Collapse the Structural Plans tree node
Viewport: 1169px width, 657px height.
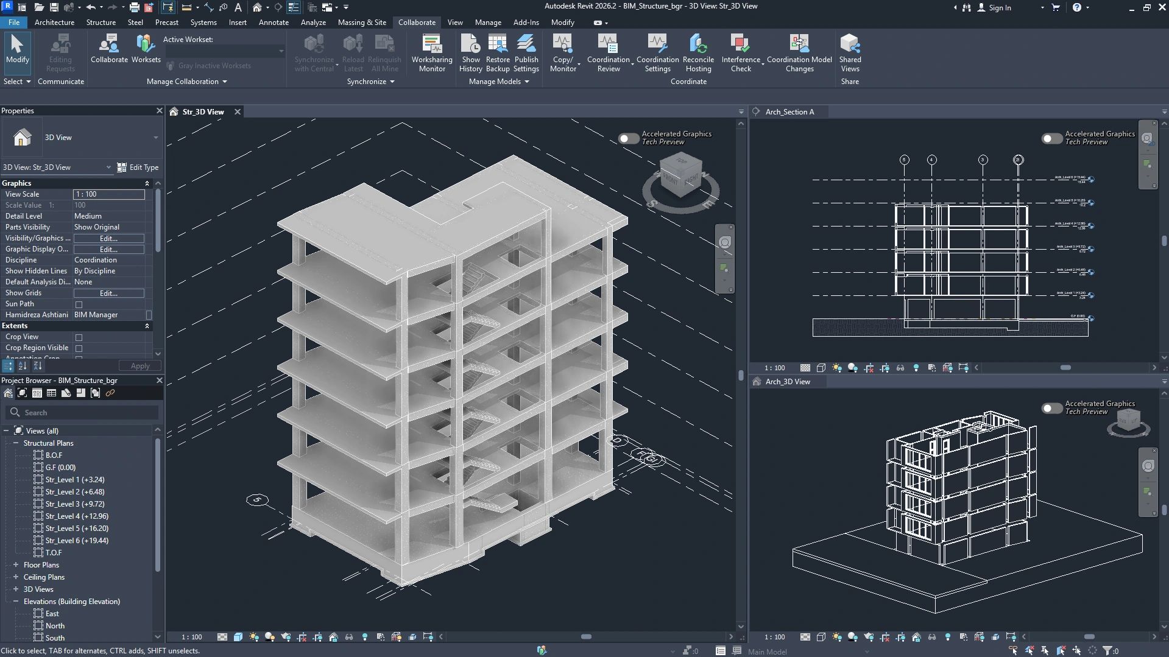tap(16, 443)
